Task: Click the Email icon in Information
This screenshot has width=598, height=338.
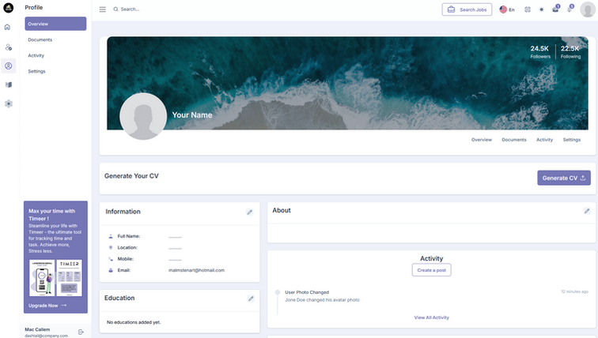Action: [111, 270]
